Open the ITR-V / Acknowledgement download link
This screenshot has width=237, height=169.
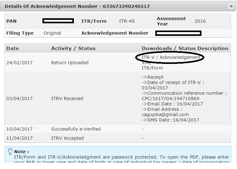[171, 58]
